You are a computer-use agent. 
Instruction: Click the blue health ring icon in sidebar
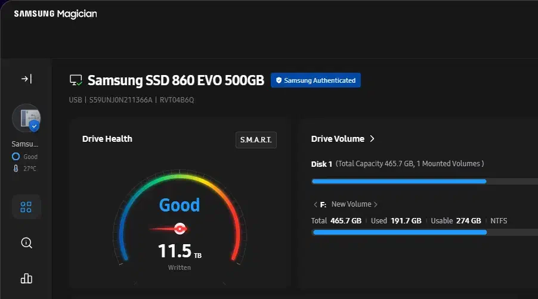coord(16,157)
